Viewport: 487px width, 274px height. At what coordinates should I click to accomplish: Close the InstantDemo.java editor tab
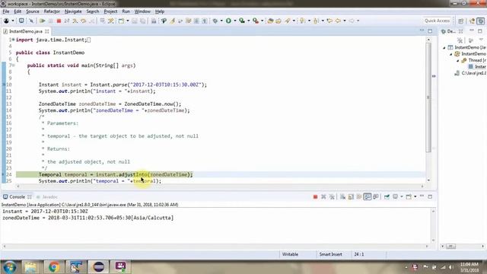pyautogui.click(x=47, y=31)
